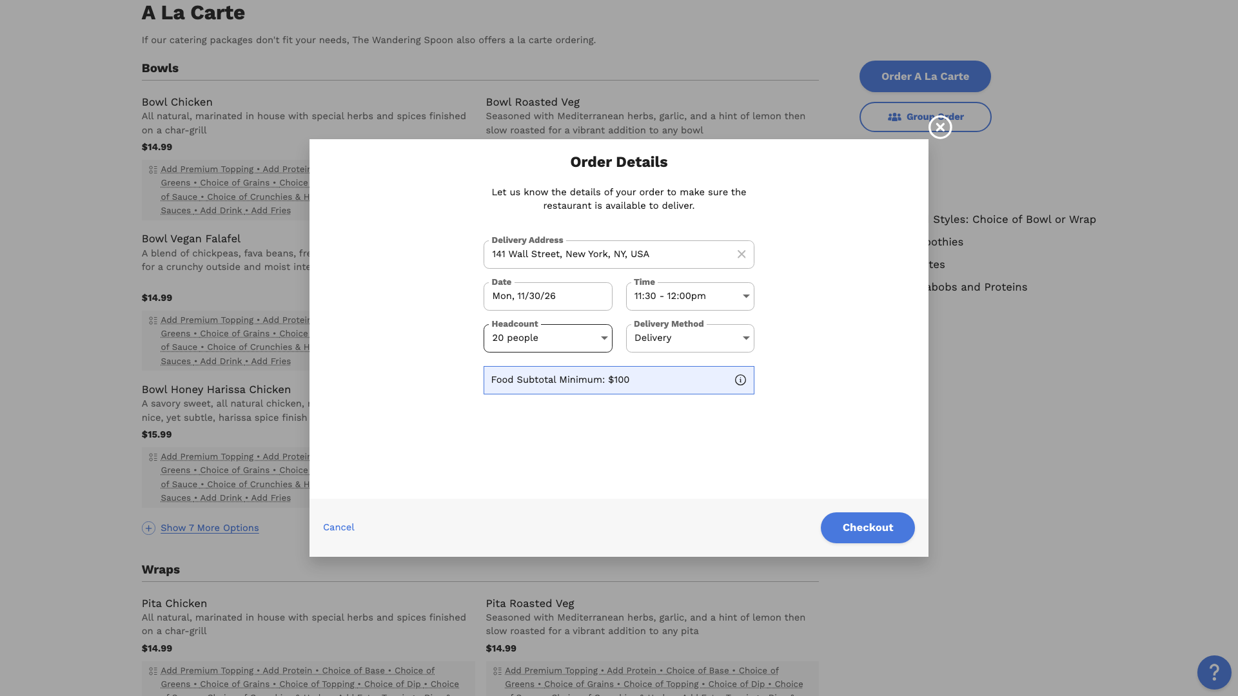The height and width of the screenshot is (696, 1238).
Task: Click the Checkout button
Action: 867,528
